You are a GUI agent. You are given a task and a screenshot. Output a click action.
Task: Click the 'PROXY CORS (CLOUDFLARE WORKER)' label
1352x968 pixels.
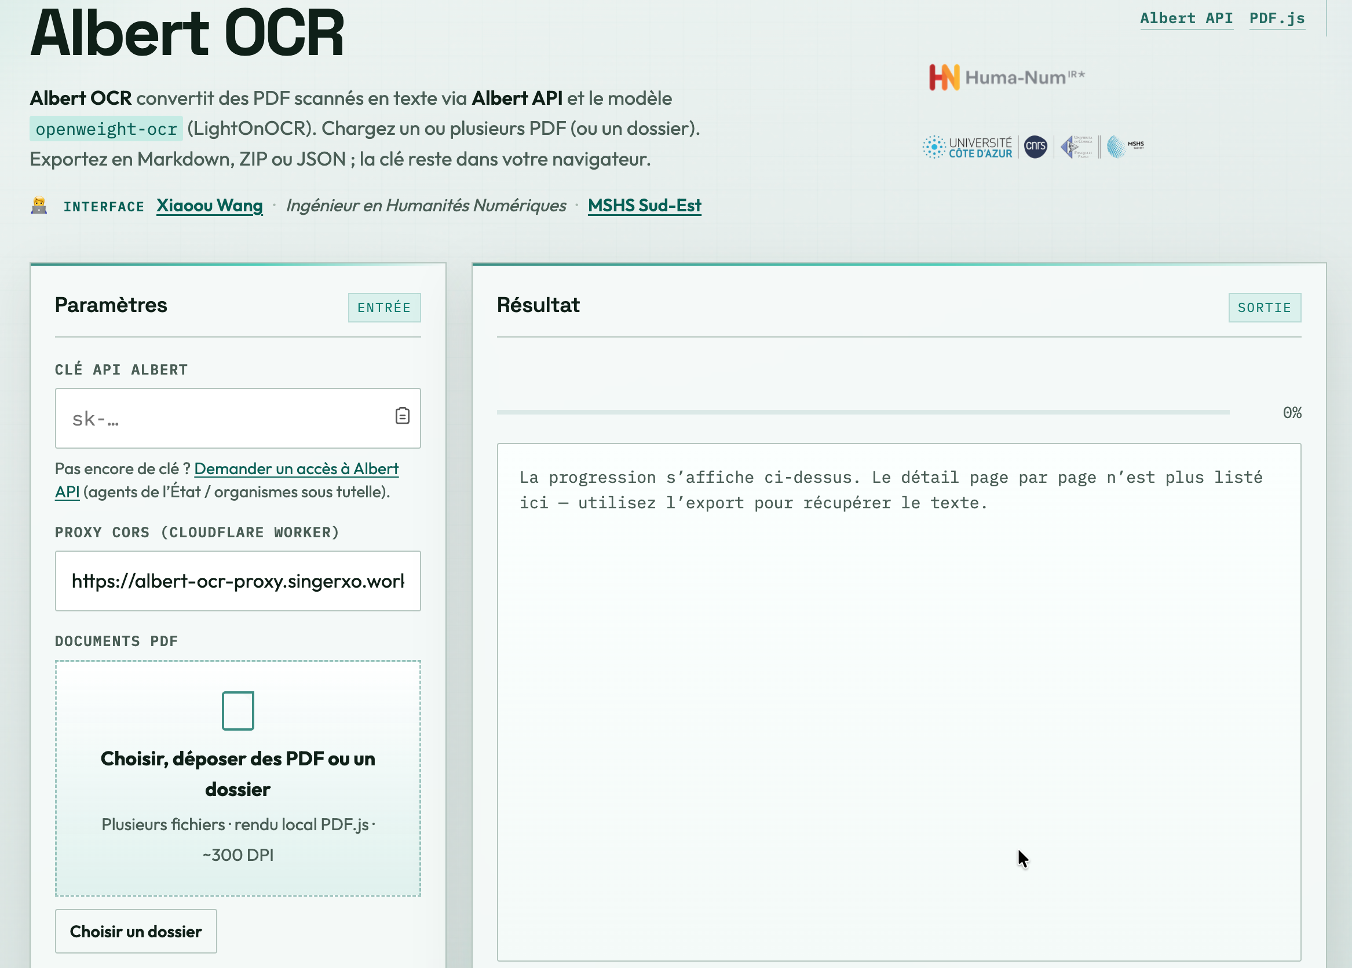(198, 532)
